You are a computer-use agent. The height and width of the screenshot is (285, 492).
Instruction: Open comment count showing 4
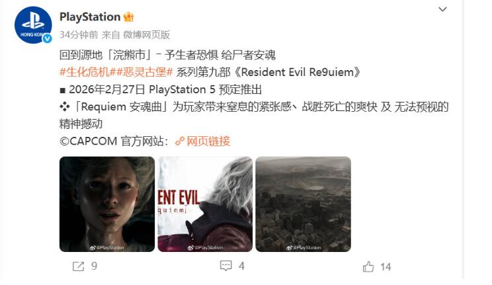(241, 266)
